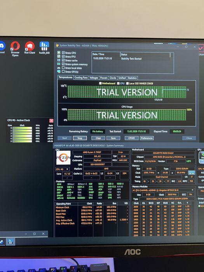Open the Statistics tab
The height and width of the screenshot is (272, 204).
(132, 78)
